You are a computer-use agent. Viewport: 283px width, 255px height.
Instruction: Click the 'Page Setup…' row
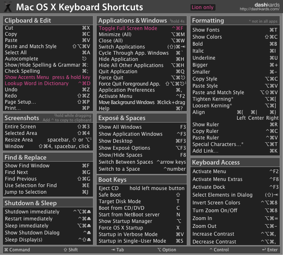(48, 102)
